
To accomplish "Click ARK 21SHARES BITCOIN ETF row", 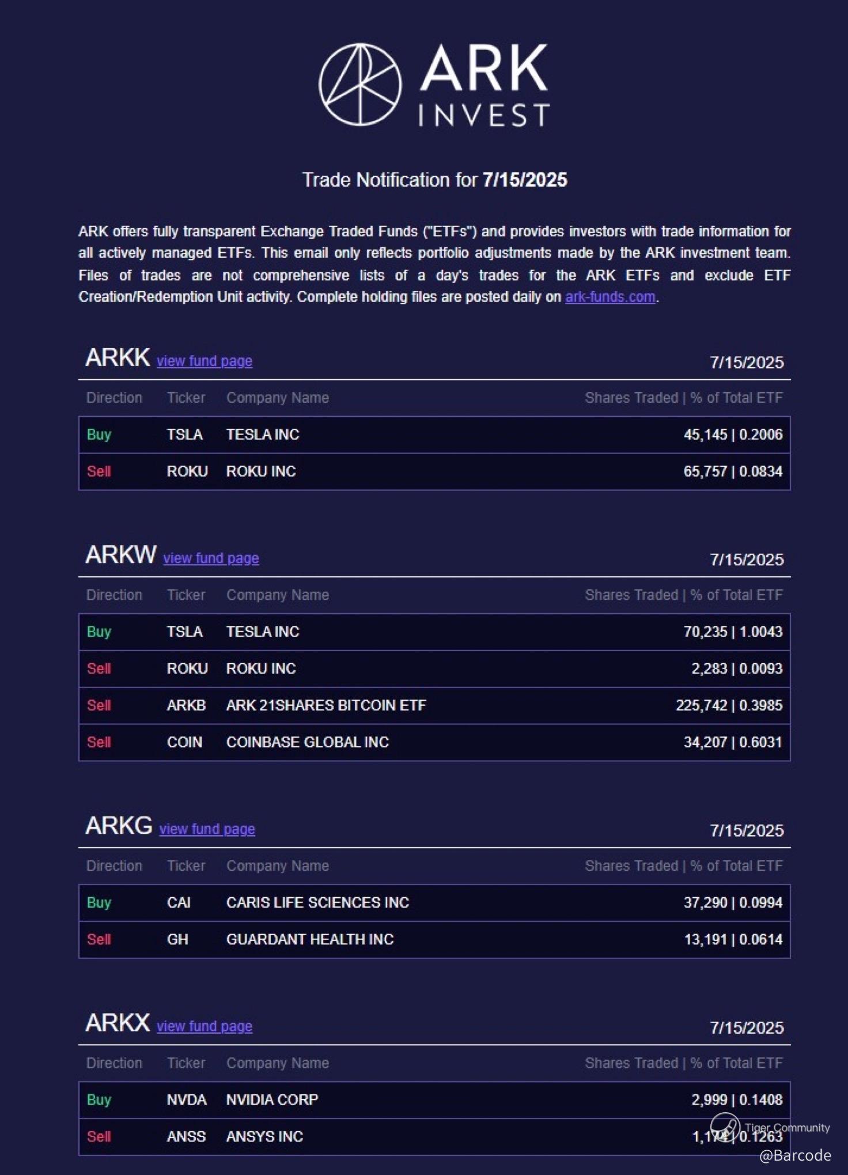I will 434,705.
